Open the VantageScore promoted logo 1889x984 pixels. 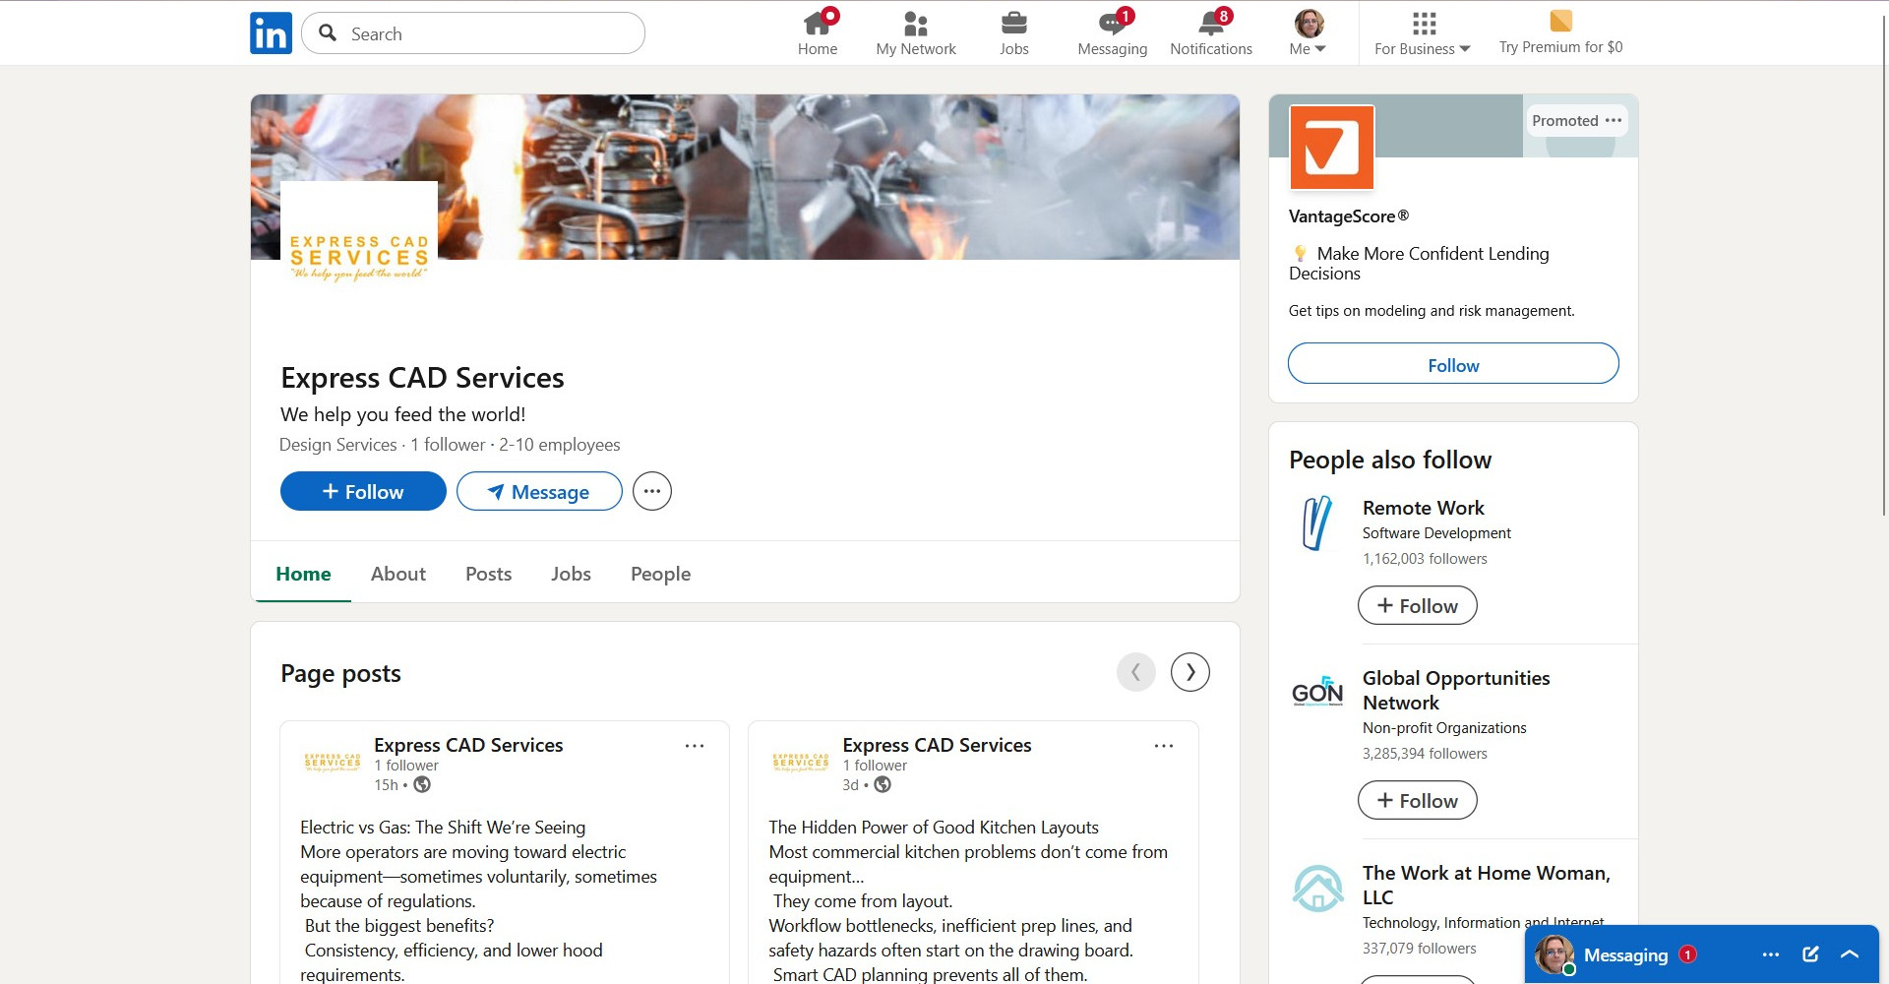coord(1331,148)
